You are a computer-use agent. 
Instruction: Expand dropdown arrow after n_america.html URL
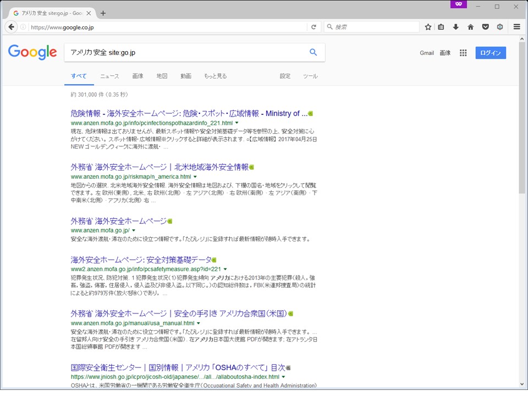(x=195, y=177)
